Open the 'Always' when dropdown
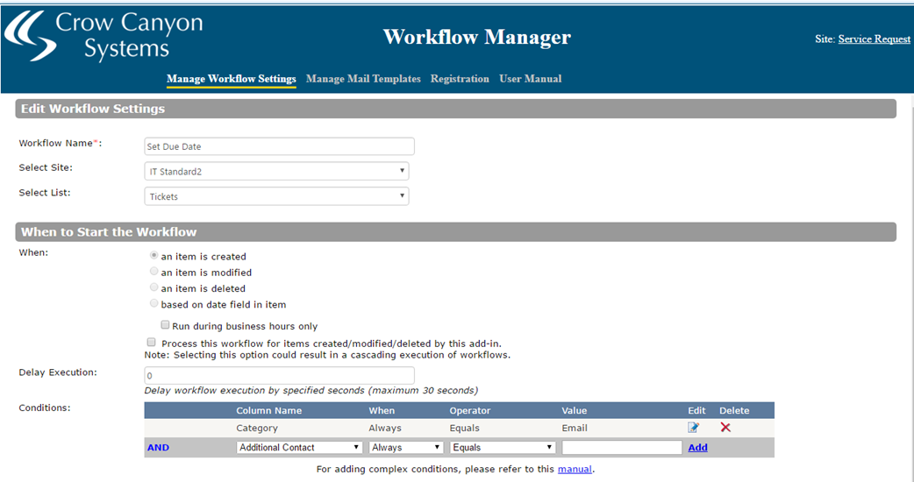 [x=405, y=447]
